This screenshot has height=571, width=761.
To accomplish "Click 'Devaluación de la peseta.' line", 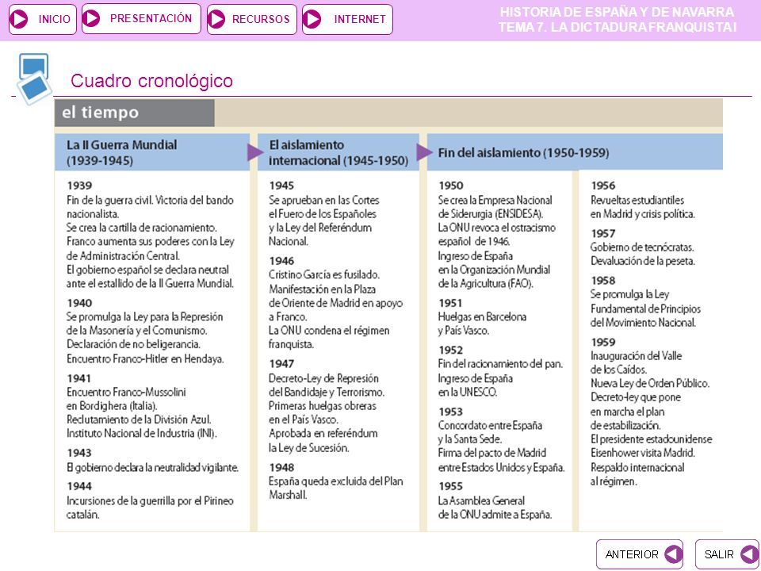I will click(643, 261).
